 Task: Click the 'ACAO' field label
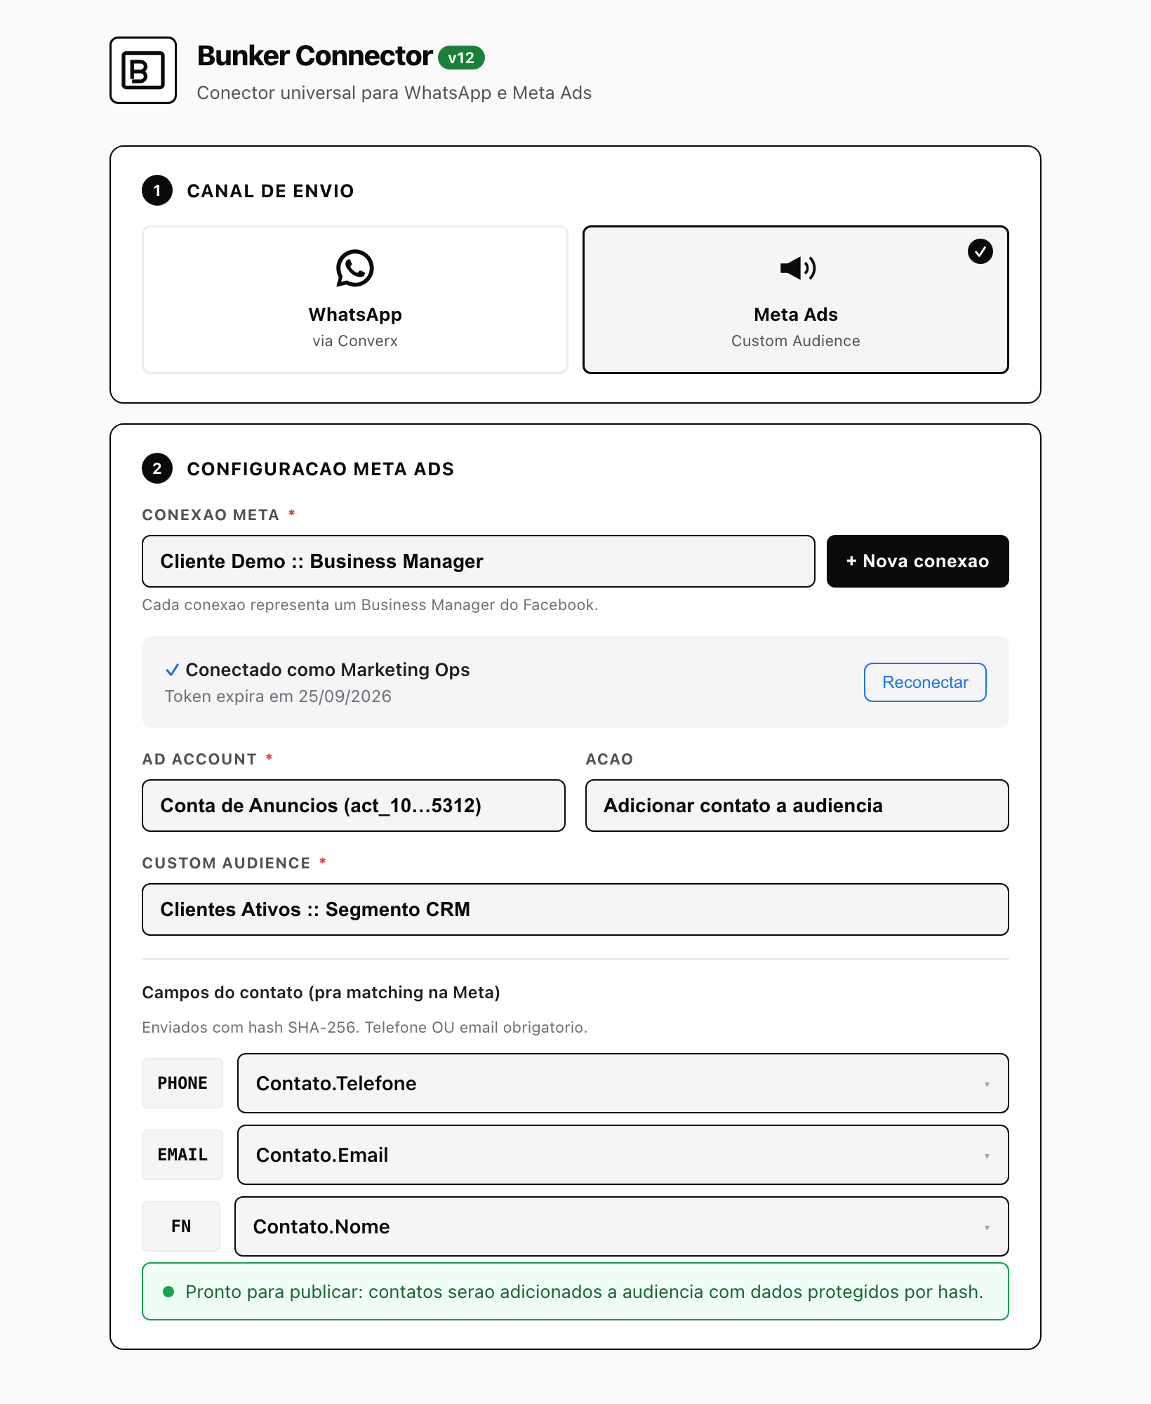(x=609, y=760)
